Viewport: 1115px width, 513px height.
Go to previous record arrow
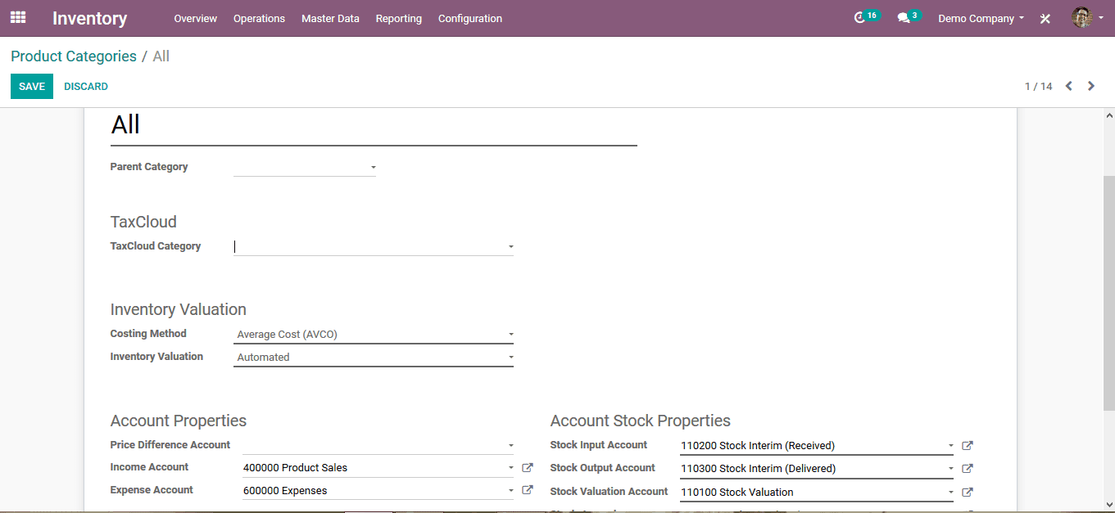(1068, 86)
